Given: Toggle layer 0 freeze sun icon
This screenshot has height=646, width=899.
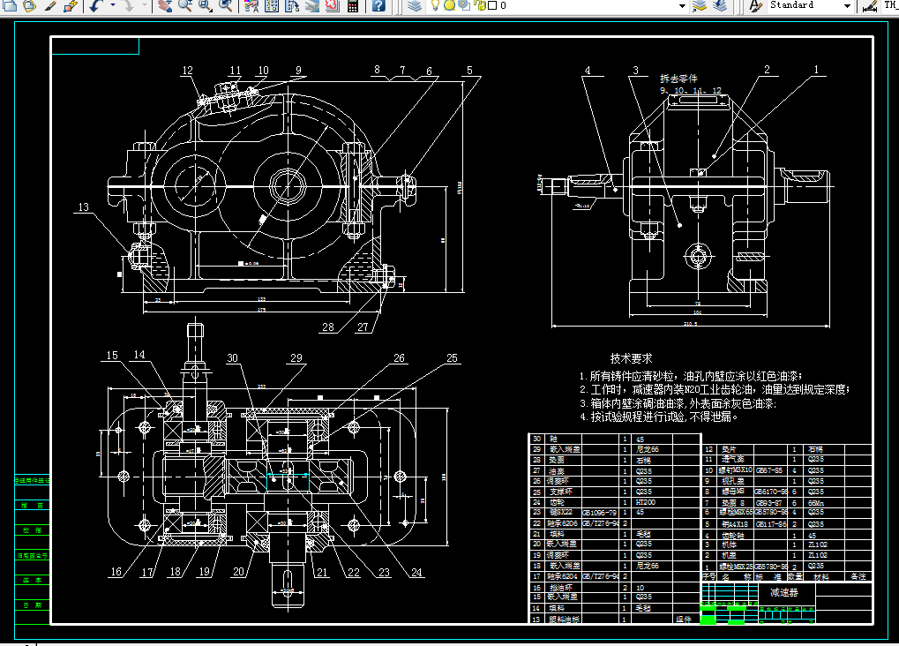Looking at the screenshot, I should (x=449, y=5).
